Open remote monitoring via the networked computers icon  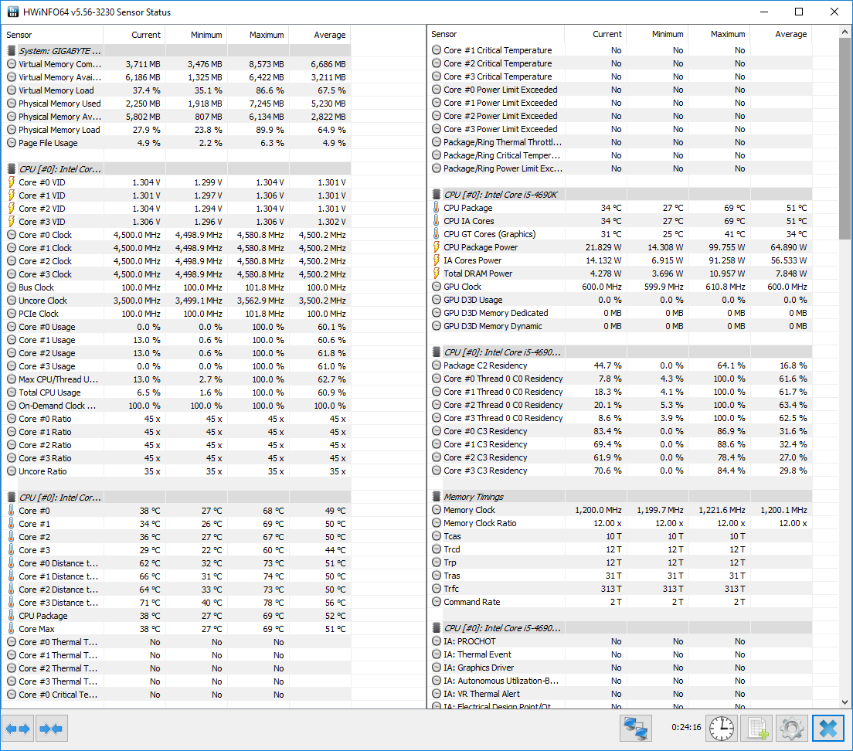coord(635,728)
